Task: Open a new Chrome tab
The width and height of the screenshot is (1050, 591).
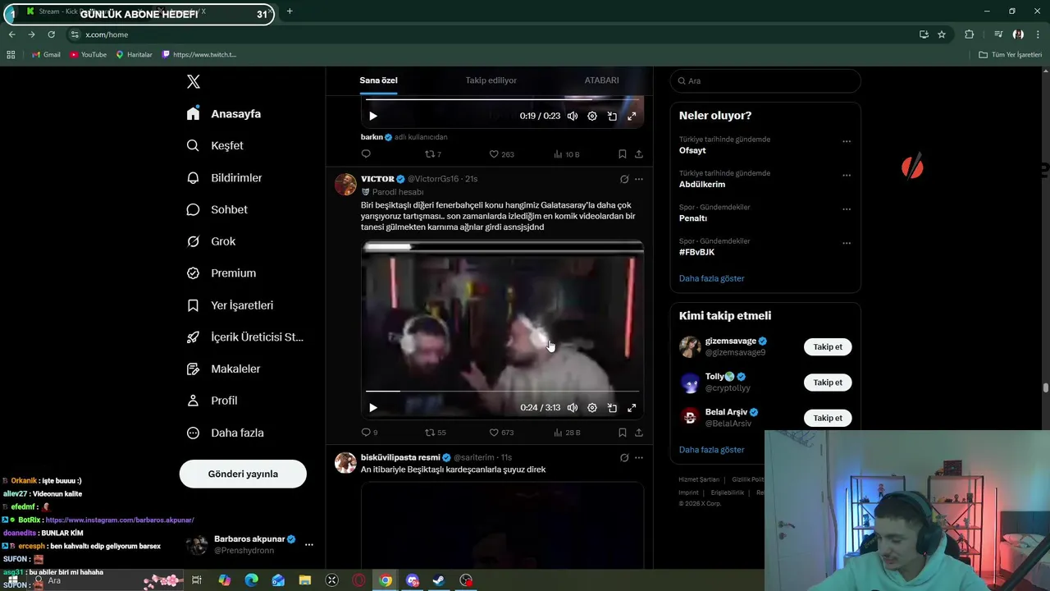Action: [x=290, y=11]
